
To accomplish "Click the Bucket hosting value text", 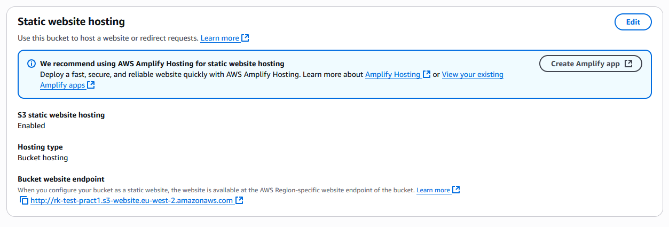I will click(x=43, y=158).
